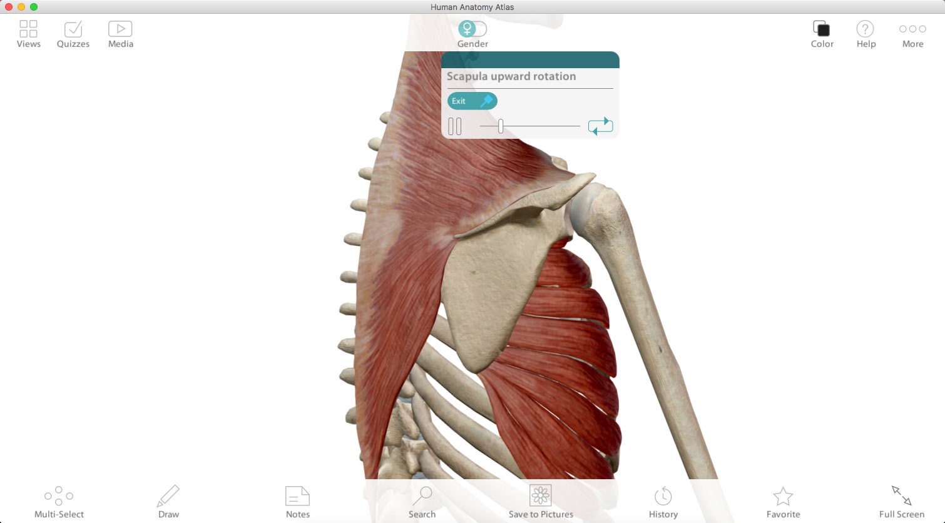This screenshot has height=523, width=945.
Task: Open the Quizzes checkmark icon
Action: [73, 29]
